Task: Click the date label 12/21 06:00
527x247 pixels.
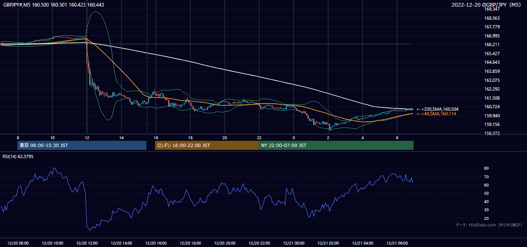Action: [397, 243]
